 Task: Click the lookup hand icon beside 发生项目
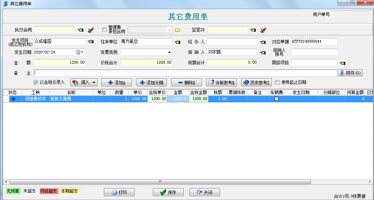coord(91,42)
